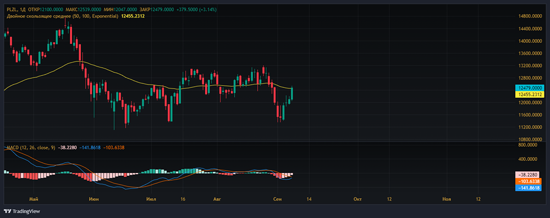Click the moving average legend value 12455.2312
Image resolution: width=550 pixels, height=218 pixels.
[x=133, y=16]
